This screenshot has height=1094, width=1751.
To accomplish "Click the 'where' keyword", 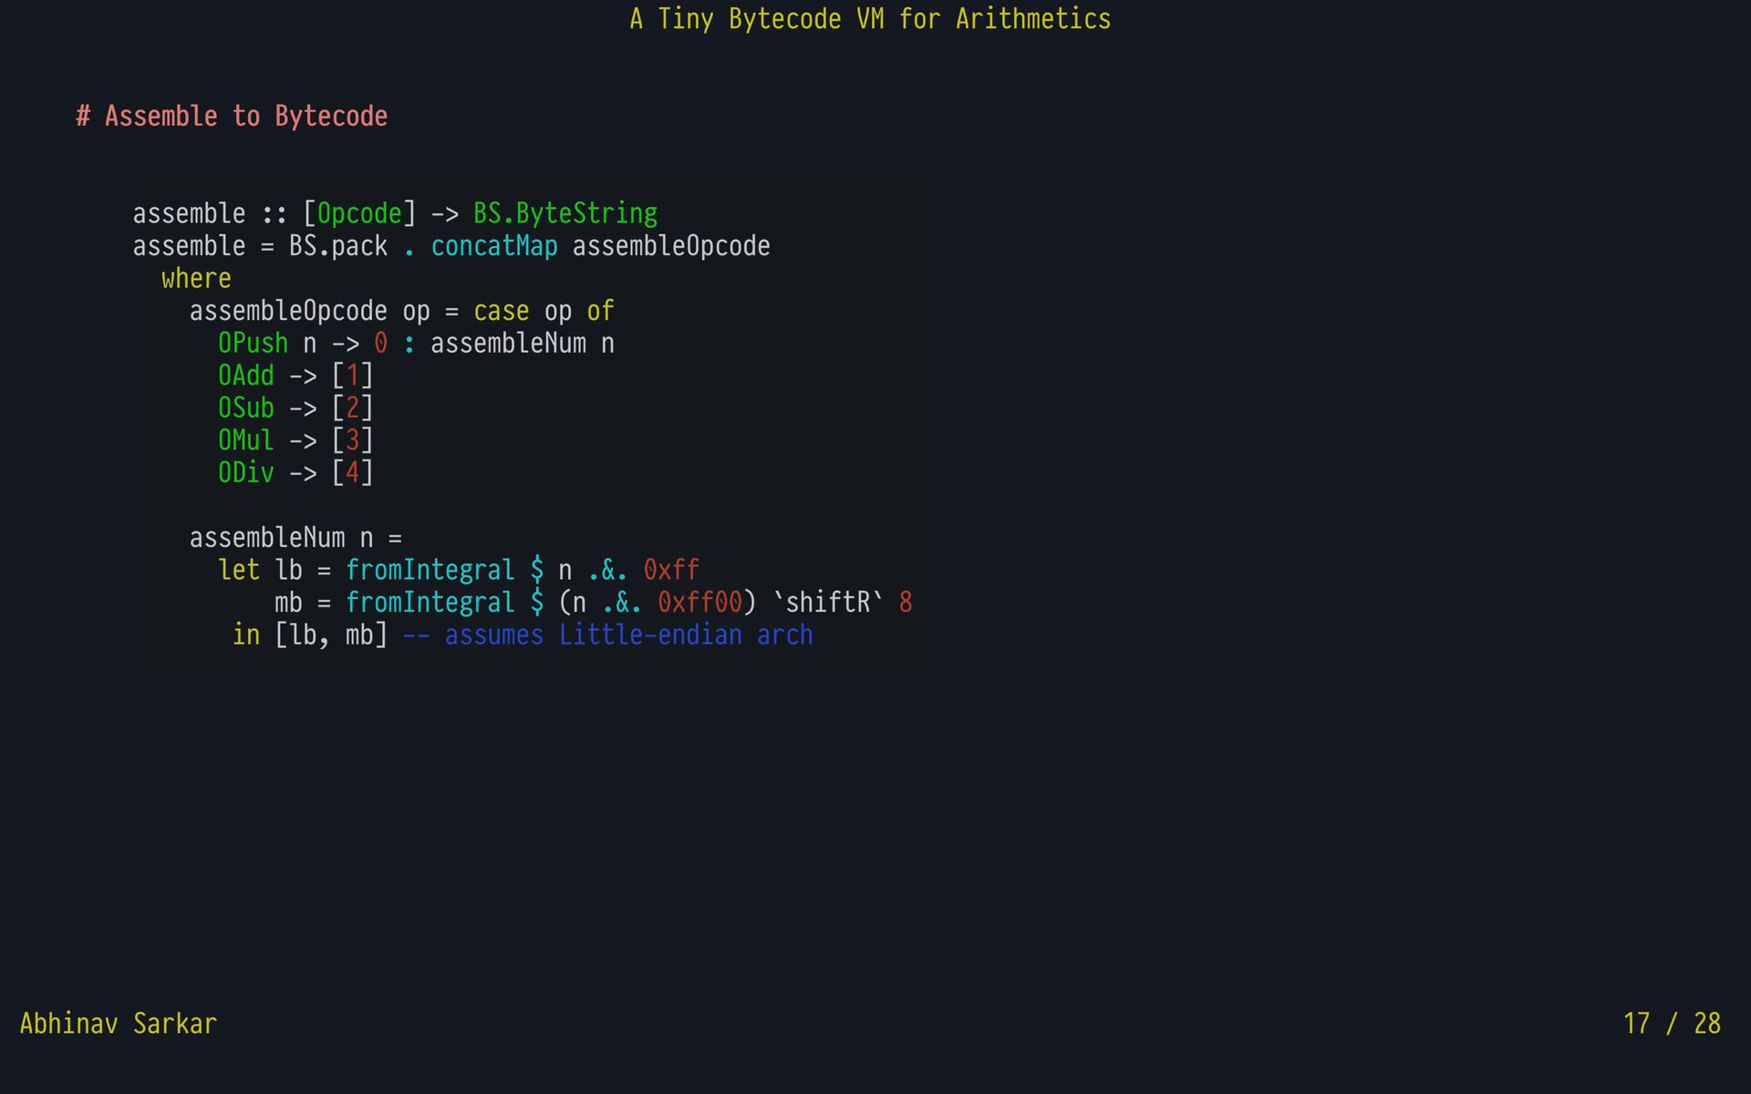I will click(196, 279).
